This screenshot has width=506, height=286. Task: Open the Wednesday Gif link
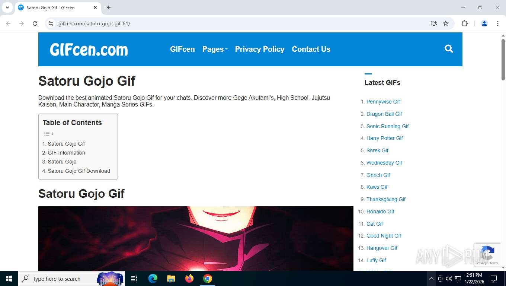click(384, 163)
